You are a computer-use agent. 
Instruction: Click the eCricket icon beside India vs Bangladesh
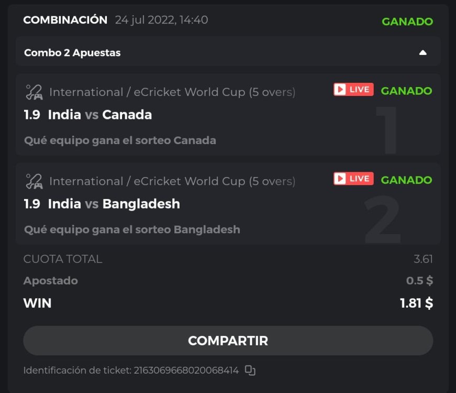[34, 181]
